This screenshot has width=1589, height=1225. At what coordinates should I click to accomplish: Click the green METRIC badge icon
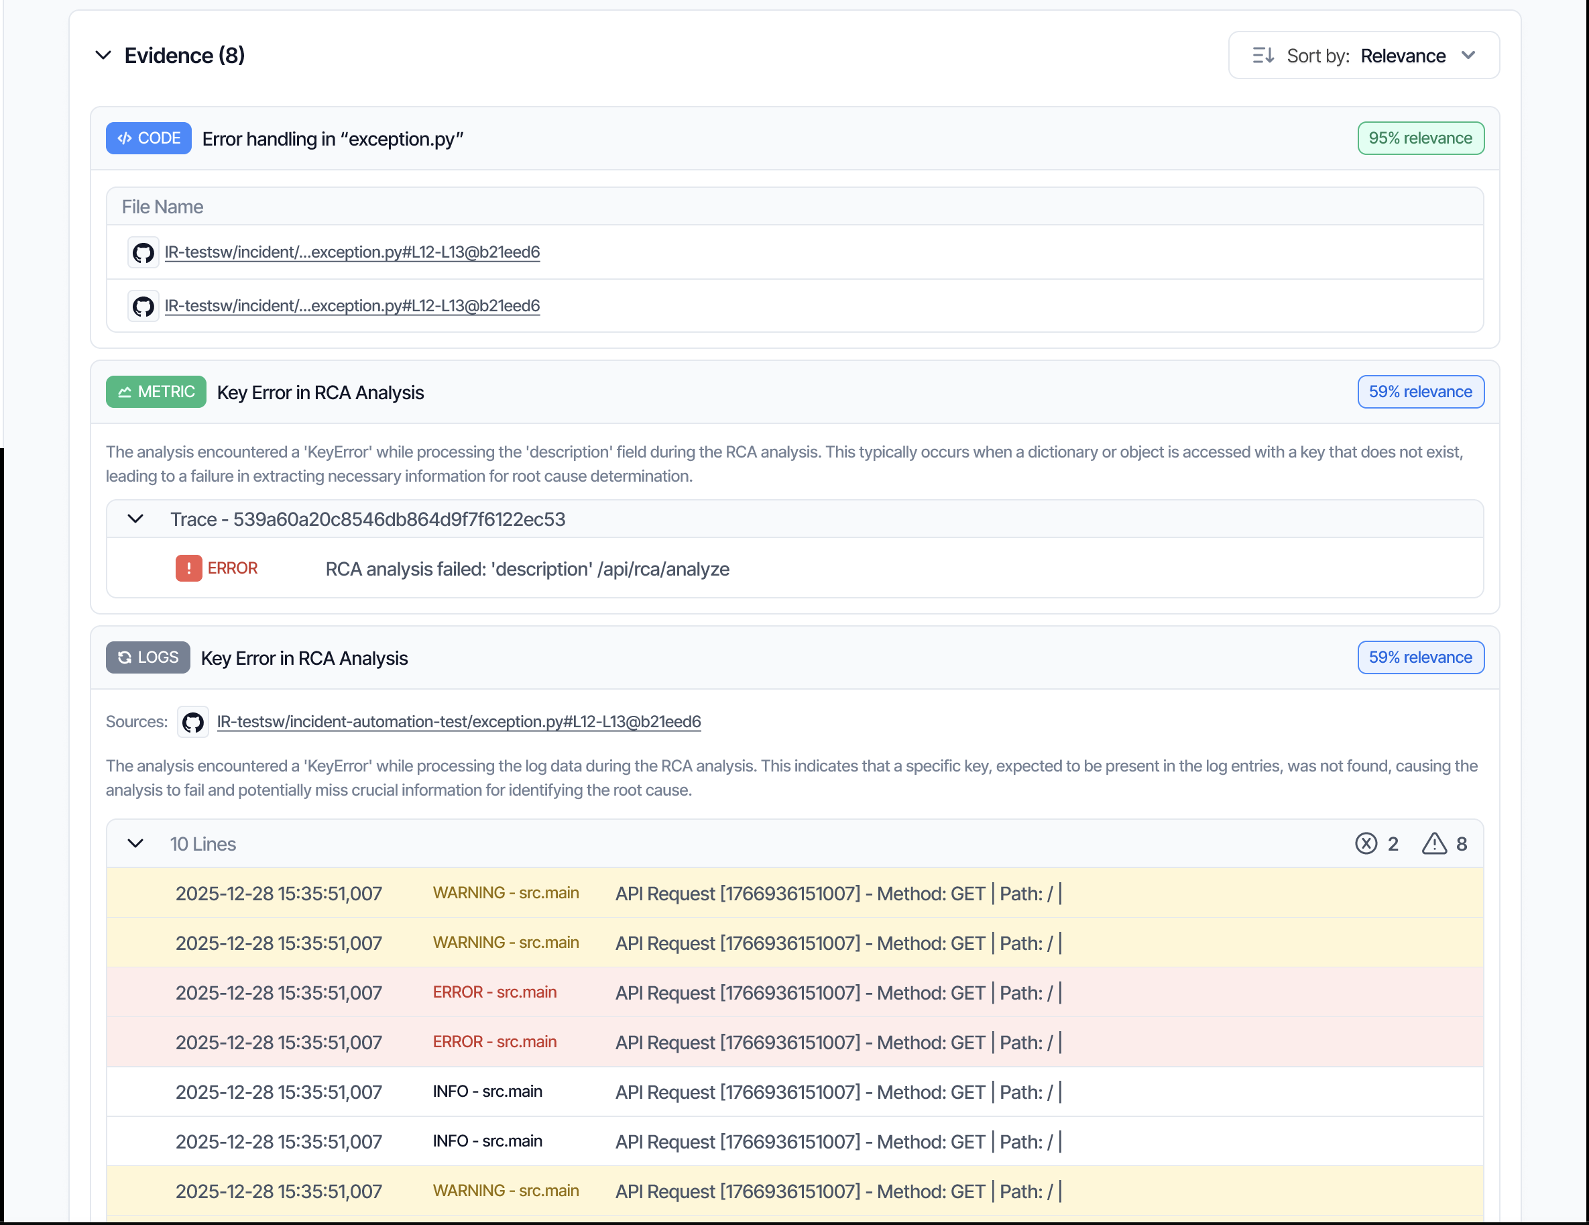pyautogui.click(x=125, y=392)
